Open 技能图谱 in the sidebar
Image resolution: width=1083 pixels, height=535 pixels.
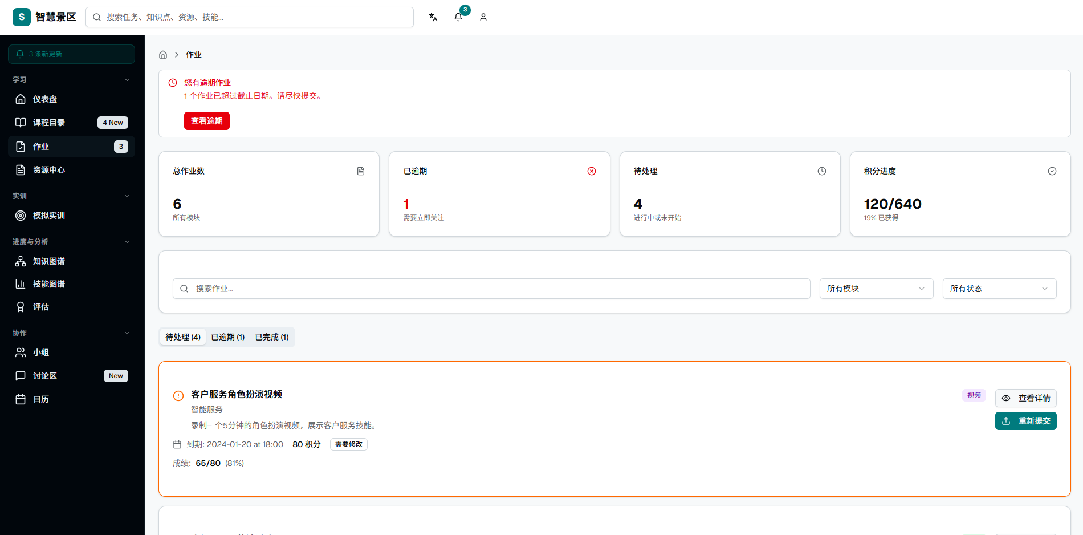(48, 284)
